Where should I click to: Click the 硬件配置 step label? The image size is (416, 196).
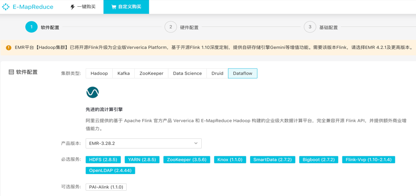(189, 27)
